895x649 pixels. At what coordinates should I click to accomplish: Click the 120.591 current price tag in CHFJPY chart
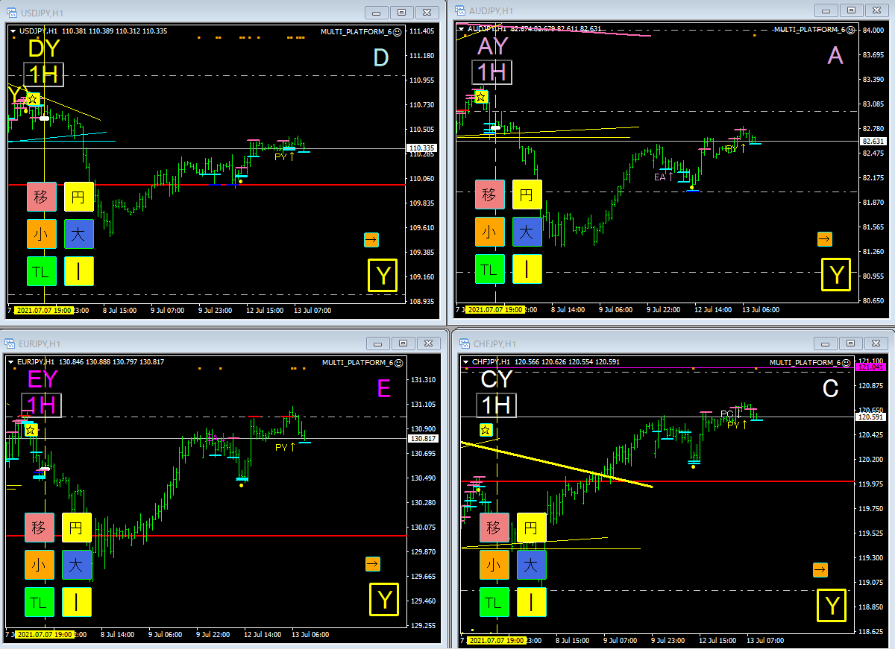(x=872, y=417)
